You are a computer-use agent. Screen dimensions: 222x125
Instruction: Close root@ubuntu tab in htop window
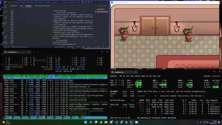pos(29,52)
